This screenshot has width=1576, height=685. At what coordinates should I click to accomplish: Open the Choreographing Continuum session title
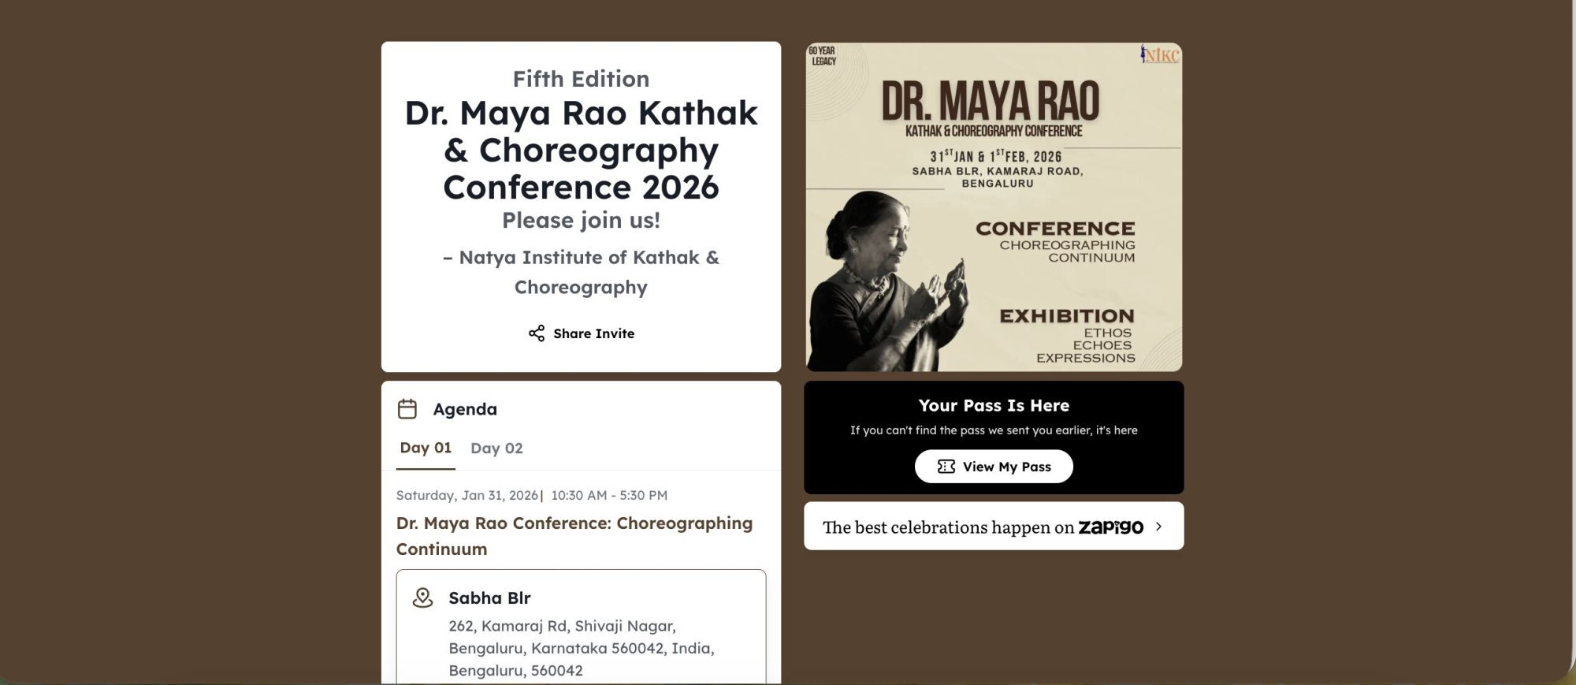tap(574, 536)
